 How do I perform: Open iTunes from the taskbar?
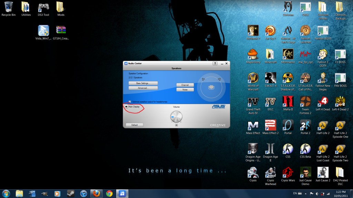pyautogui.click(x=83, y=194)
